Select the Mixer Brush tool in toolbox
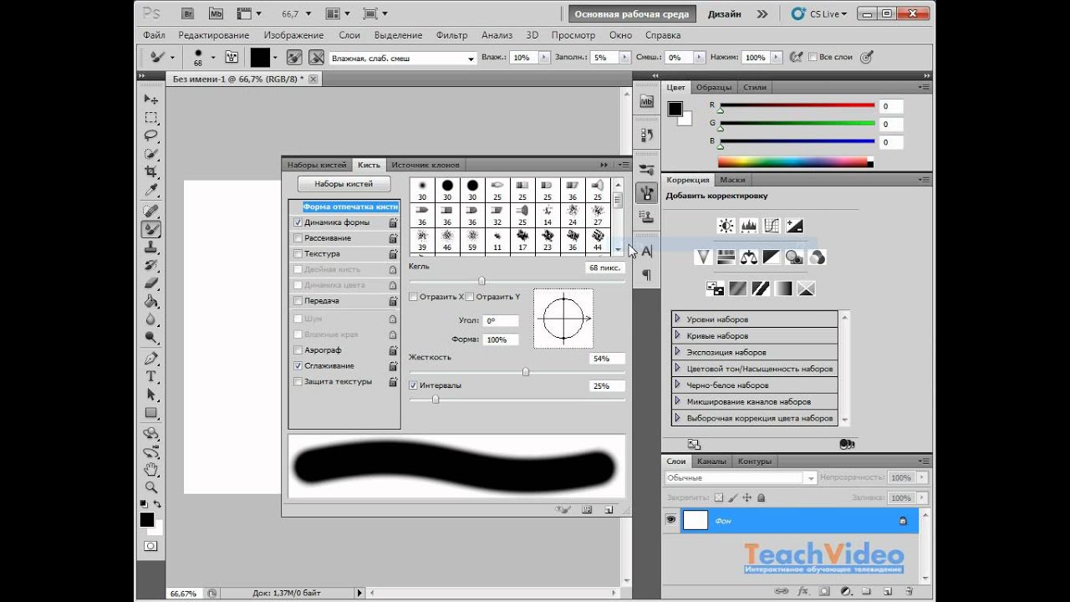 [151, 230]
